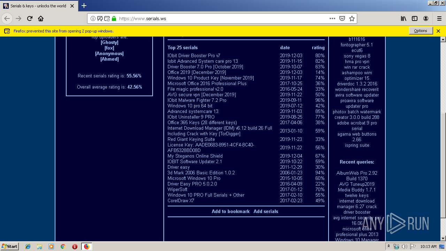Open My Steganos Online Shield serial
The image size is (446, 251).
(195, 156)
